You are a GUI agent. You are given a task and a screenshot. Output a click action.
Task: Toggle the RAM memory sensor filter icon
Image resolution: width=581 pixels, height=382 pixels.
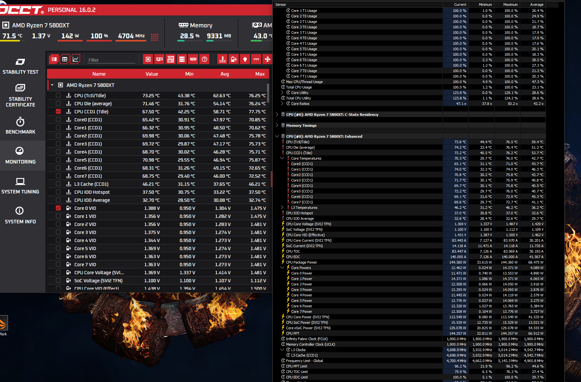click(x=193, y=59)
